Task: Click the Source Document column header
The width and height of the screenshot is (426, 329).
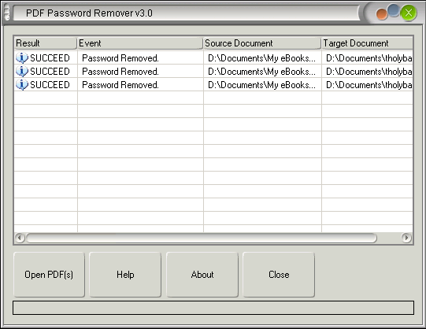Action: pyautogui.click(x=262, y=43)
